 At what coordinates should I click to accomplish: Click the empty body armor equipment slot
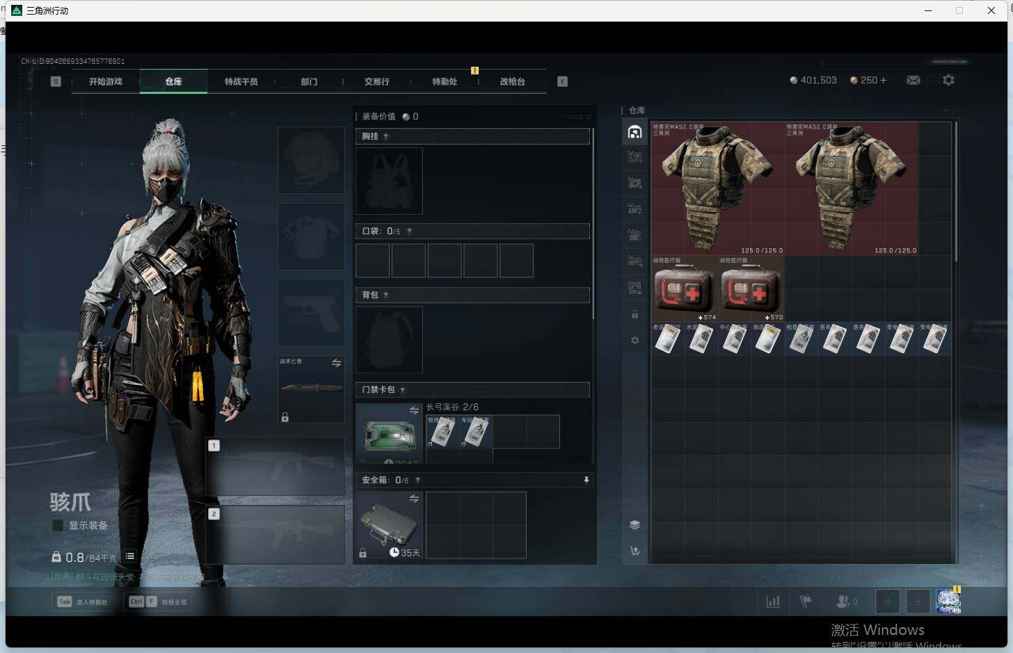(311, 236)
